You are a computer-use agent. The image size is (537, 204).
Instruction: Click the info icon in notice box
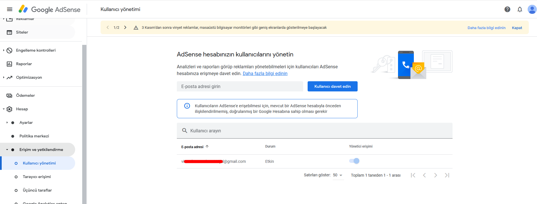187,106
